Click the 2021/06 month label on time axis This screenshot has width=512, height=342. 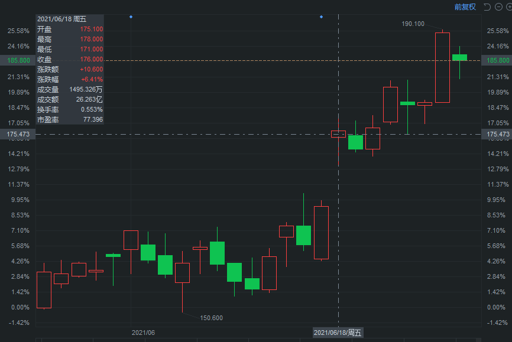[x=143, y=333]
